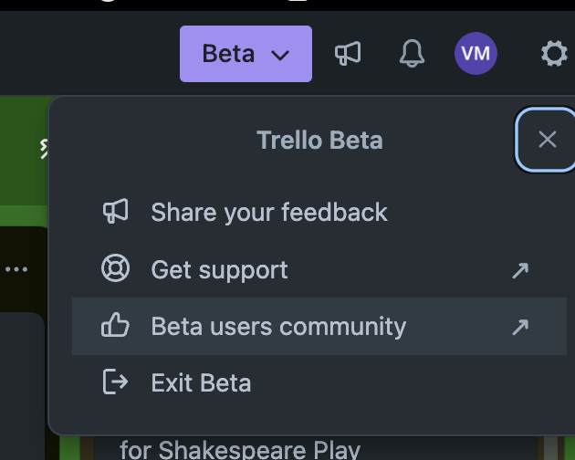The image size is (575, 460).
Task: Open notifications bell icon
Action: pos(412,54)
